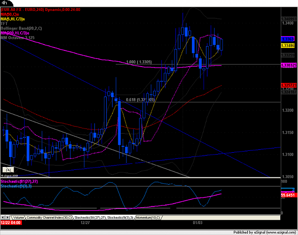298x235 pixels.
Task: Click the 01/03 date axis label
Action: point(197,223)
